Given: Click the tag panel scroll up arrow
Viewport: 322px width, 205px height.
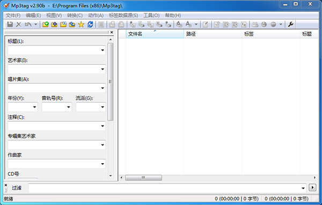Looking at the screenshot, I should 111,40.
